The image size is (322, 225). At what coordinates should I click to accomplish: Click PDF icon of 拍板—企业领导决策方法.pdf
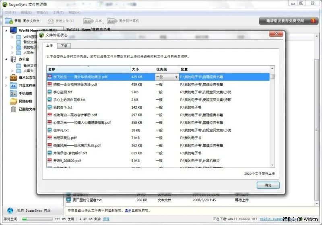click(x=50, y=85)
